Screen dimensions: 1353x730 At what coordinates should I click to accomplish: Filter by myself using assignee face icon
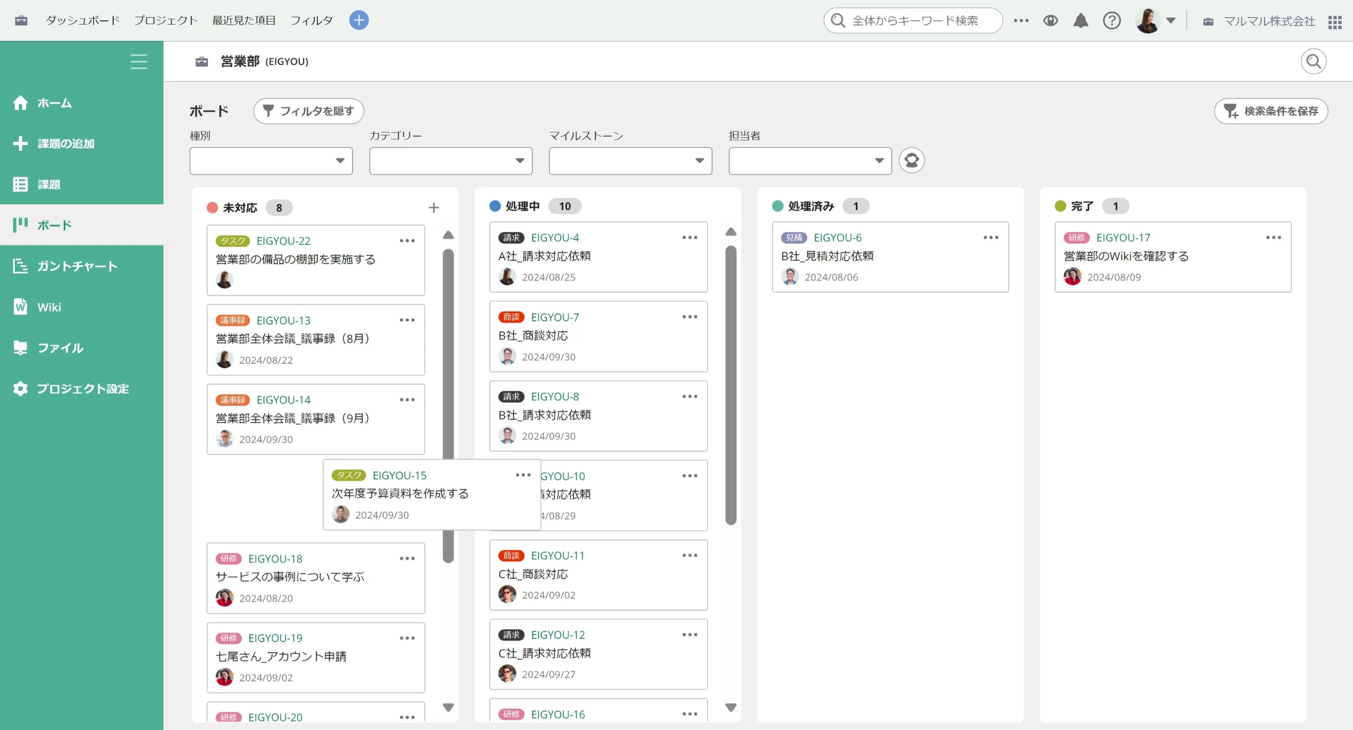point(911,160)
